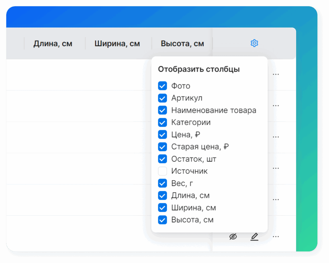Screen dimensions: 329x263
Task: Uncheck the Категории checkbox in the column list
Action: pos(163,123)
